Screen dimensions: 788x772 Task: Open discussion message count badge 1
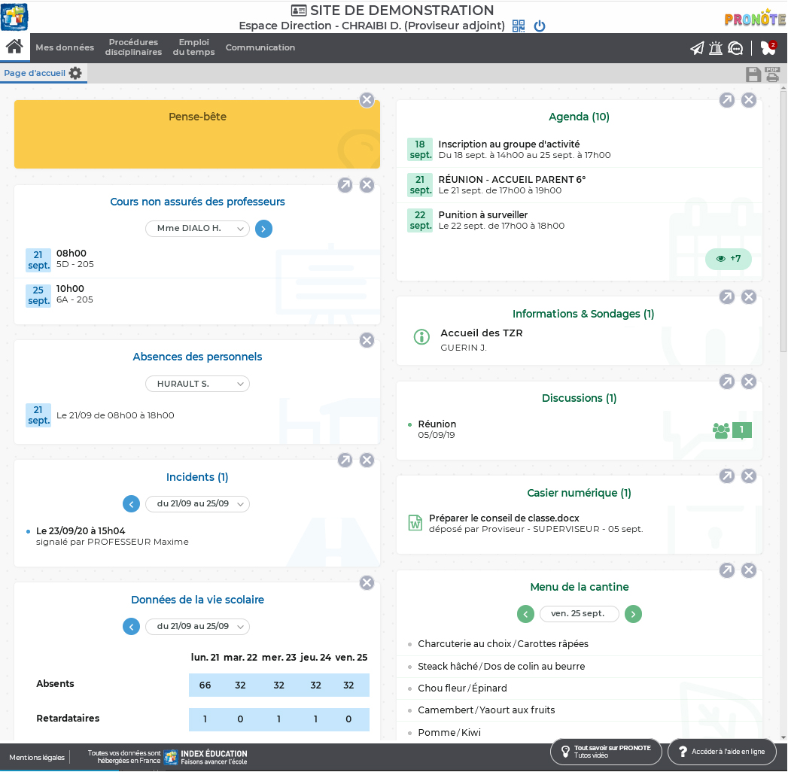(x=742, y=430)
